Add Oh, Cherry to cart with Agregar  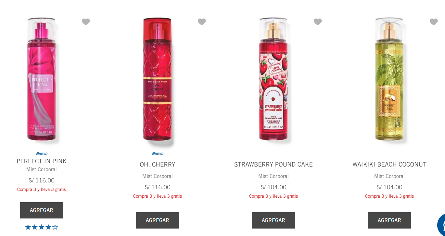click(158, 220)
